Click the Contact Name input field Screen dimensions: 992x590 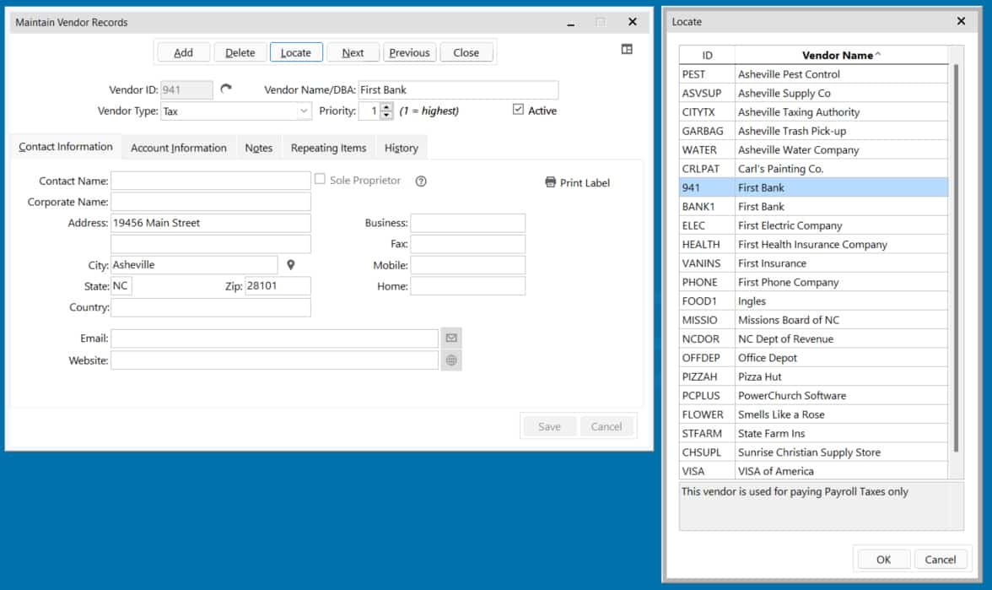(211, 181)
